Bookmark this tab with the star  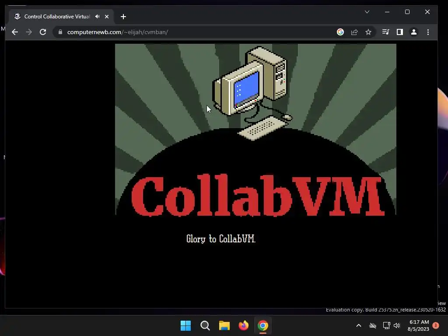pyautogui.click(x=368, y=32)
